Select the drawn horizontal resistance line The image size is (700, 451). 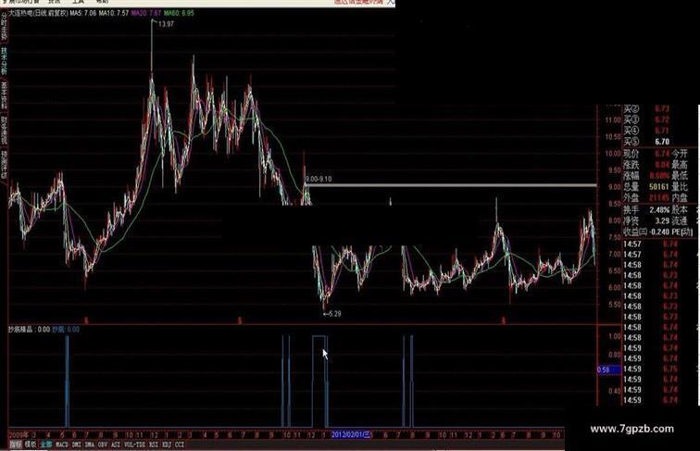[451, 185]
